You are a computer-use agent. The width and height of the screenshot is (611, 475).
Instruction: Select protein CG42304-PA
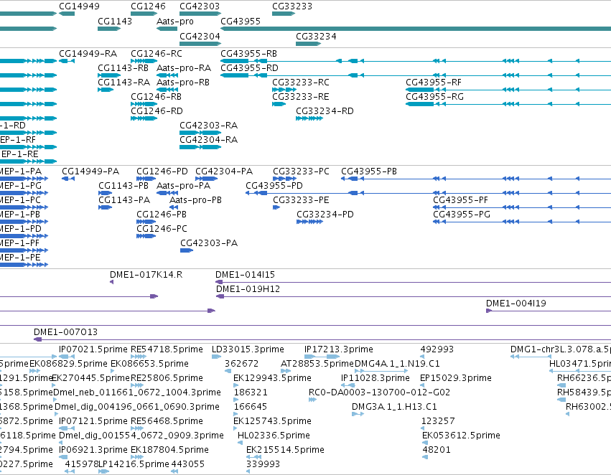[224, 171]
